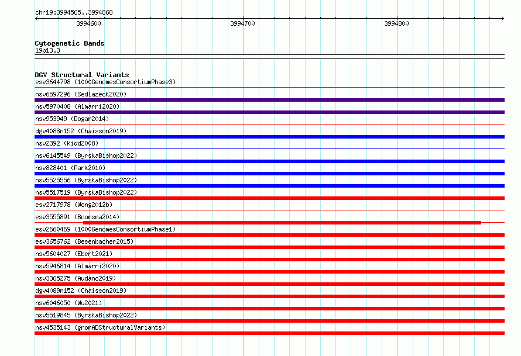Click the red bar under nsv5604027
The image size is (521, 356).
(x=269, y=260)
